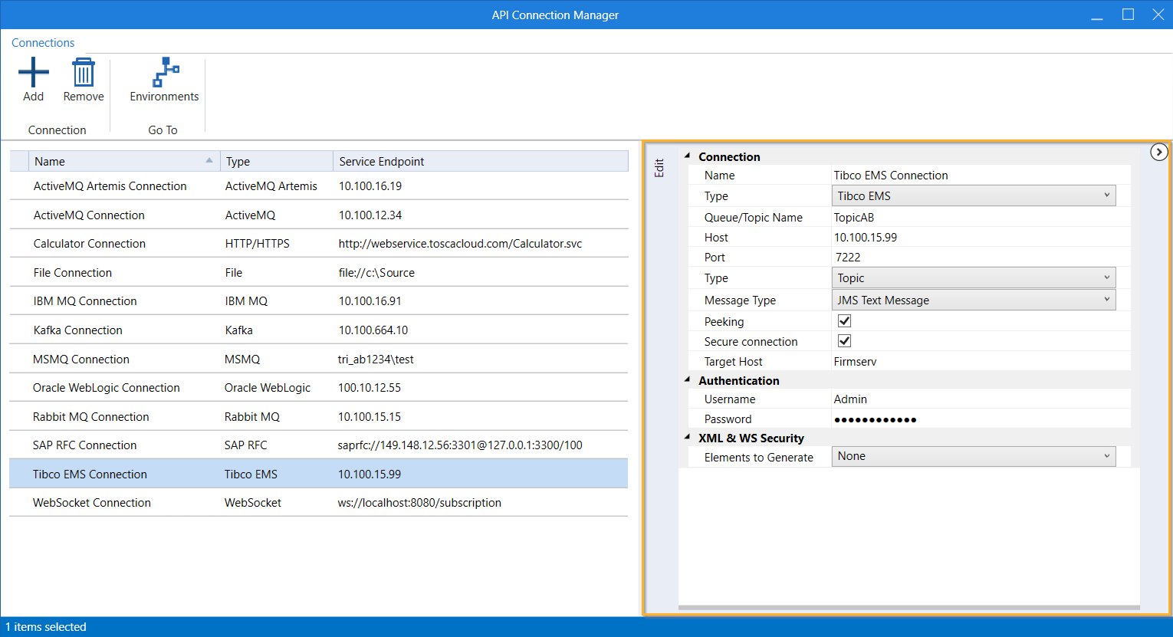This screenshot has width=1173, height=637.
Task: Click the Name column sort arrow
Action: click(x=209, y=160)
